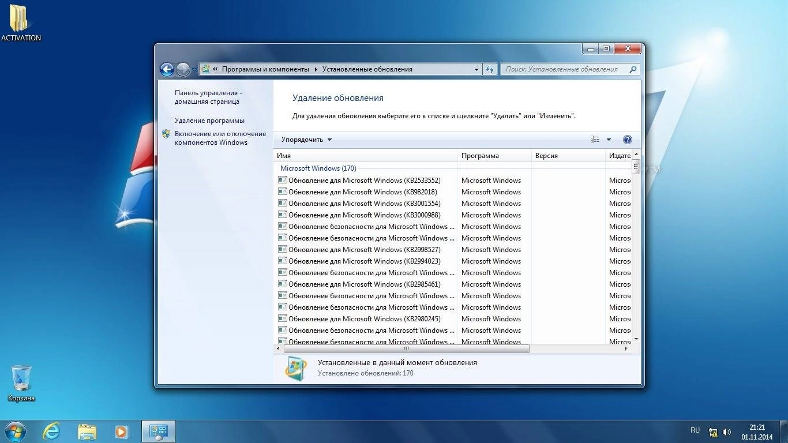Open the Windows Start menu

15,431
